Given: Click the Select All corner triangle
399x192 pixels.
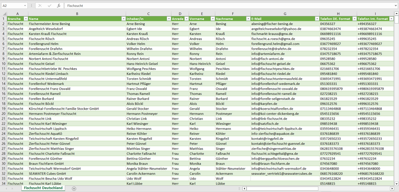Looking at the screenshot, I should 4,14.
